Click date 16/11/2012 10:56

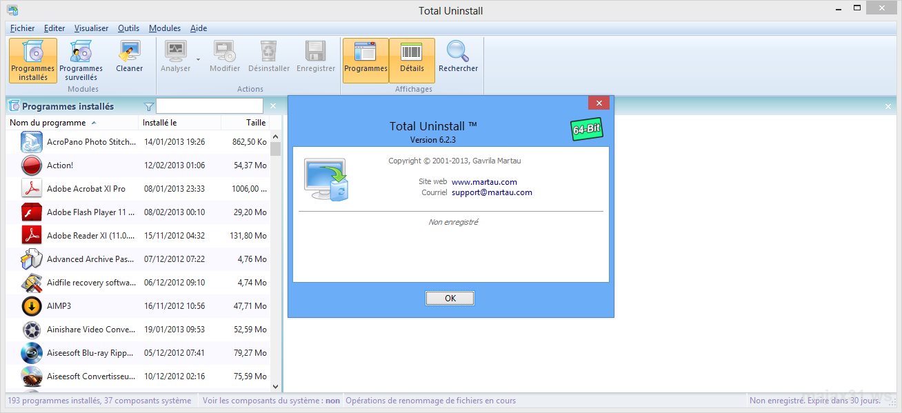point(174,306)
